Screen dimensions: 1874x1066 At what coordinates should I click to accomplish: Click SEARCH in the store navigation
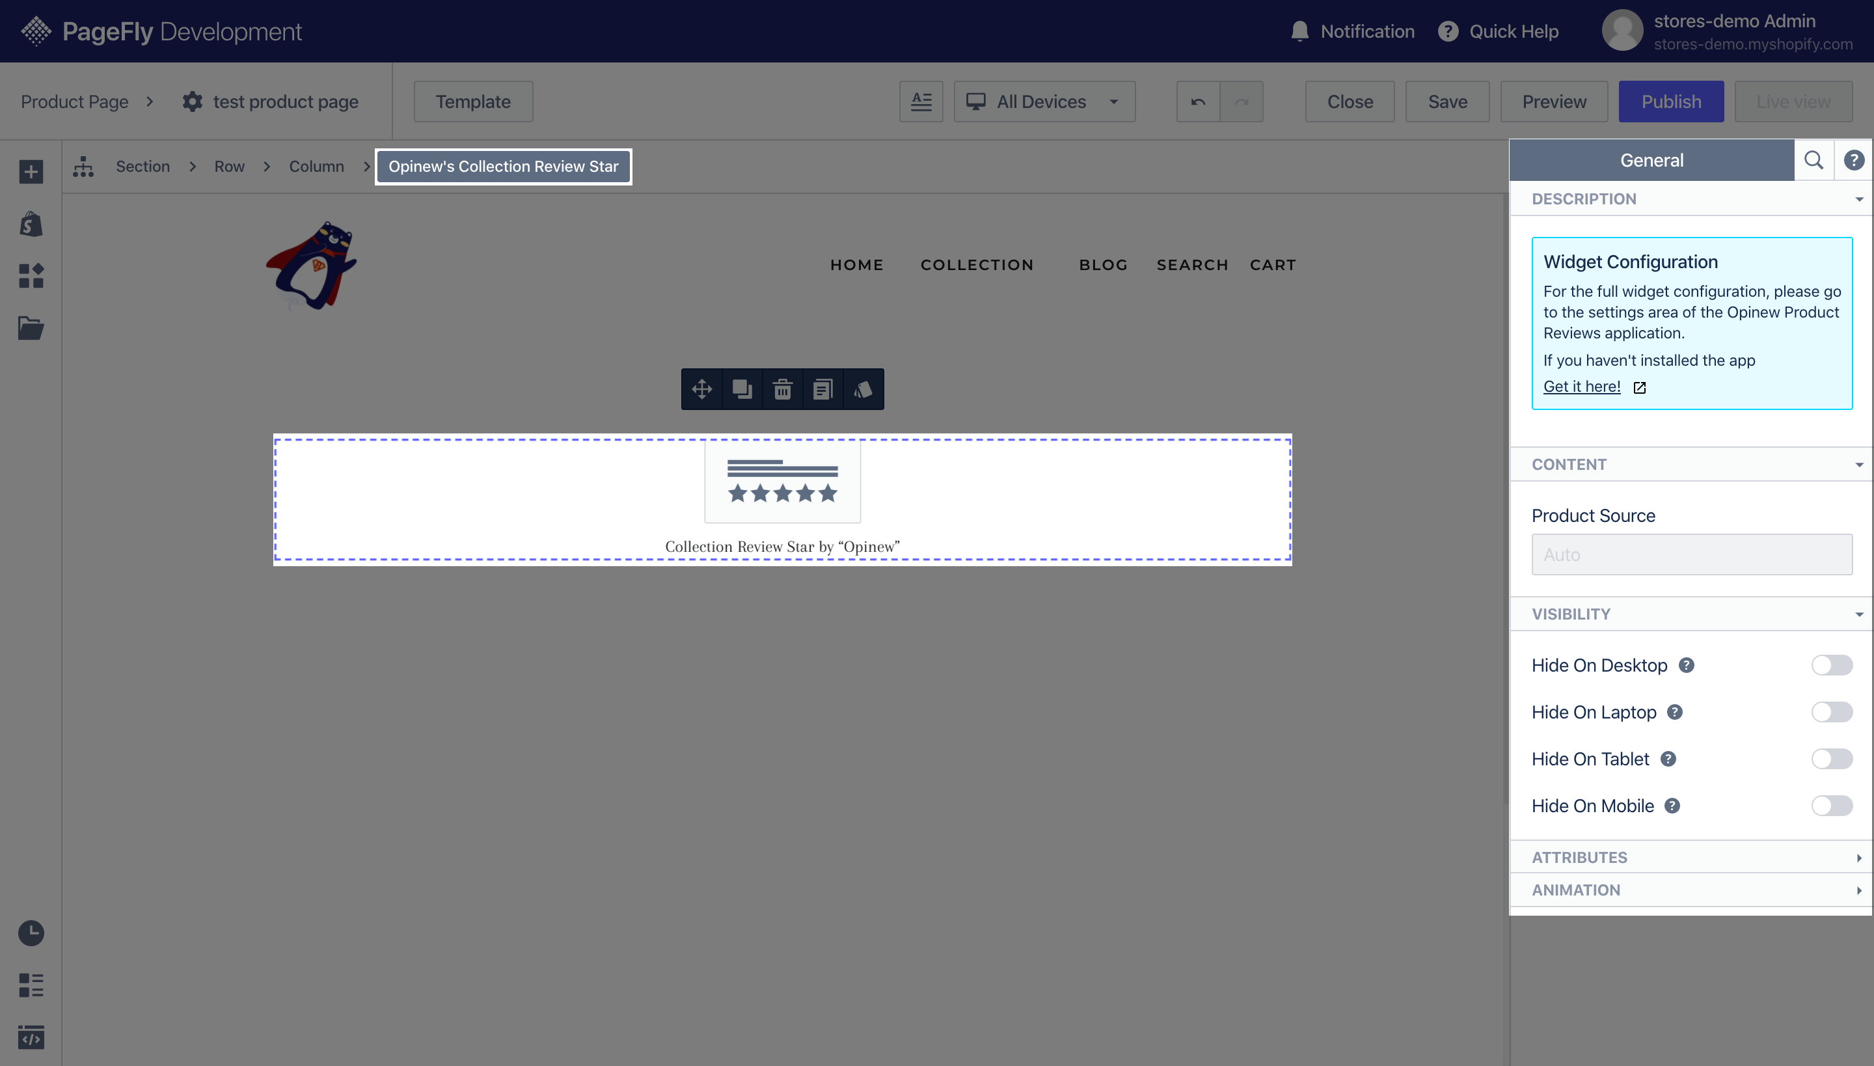(x=1193, y=265)
